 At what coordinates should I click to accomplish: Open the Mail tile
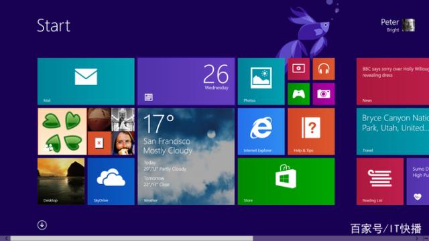coord(86,82)
